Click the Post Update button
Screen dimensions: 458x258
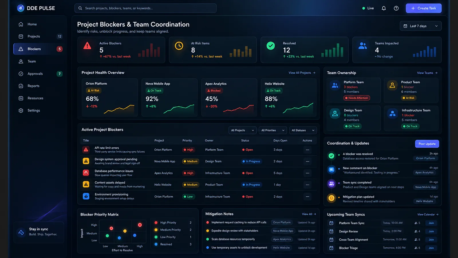(x=427, y=144)
